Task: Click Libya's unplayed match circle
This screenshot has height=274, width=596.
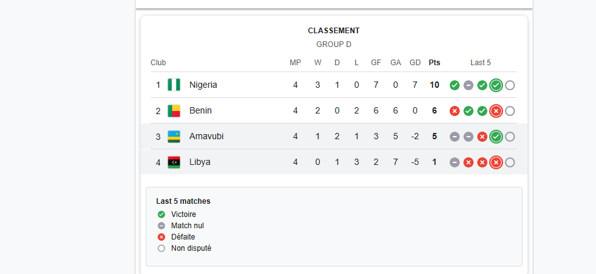Action: pos(510,162)
